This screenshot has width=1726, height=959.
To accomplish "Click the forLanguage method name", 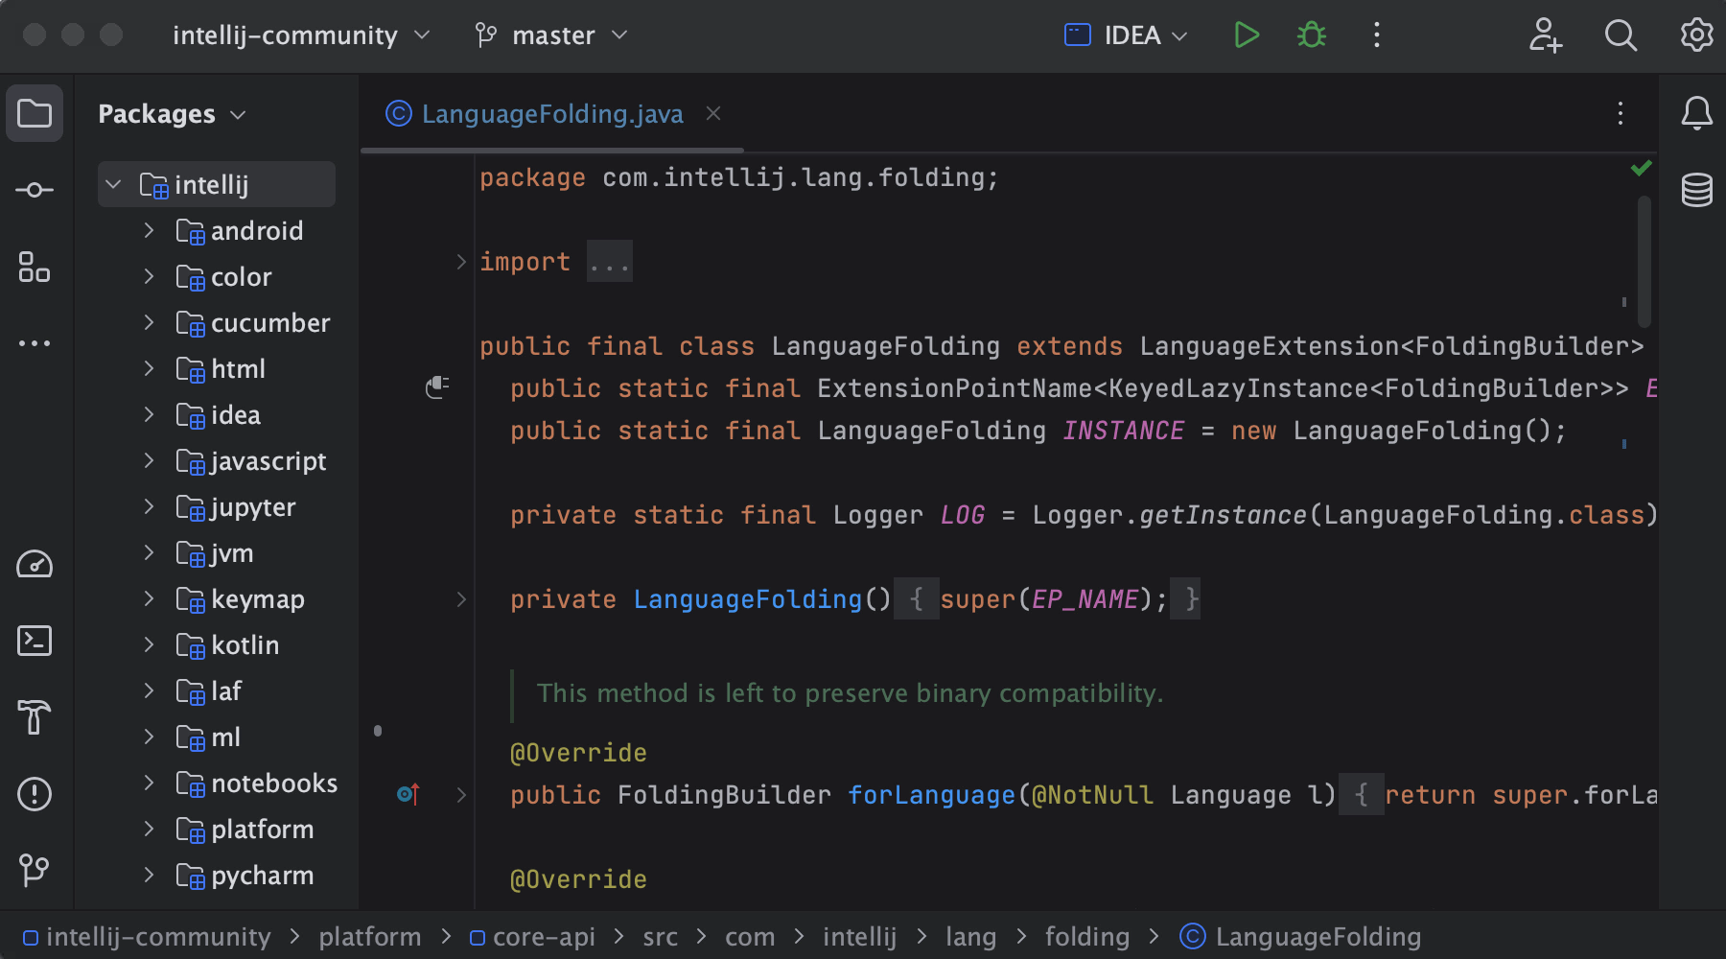I will 931,795.
